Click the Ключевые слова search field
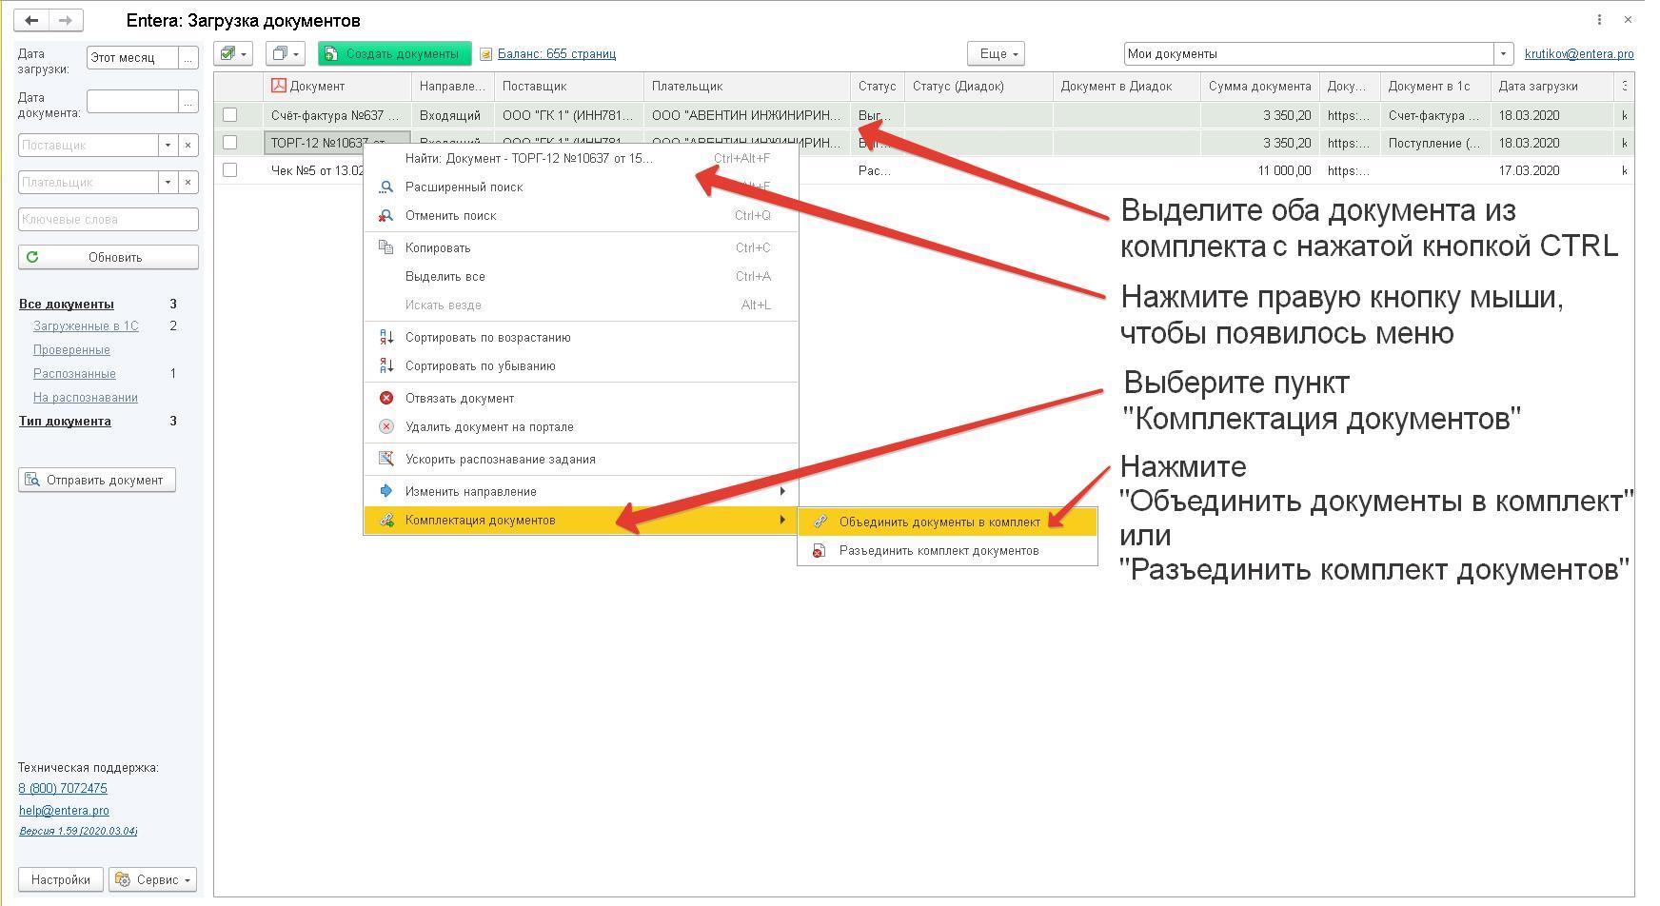This screenshot has height=906, width=1660. pyautogui.click(x=109, y=219)
